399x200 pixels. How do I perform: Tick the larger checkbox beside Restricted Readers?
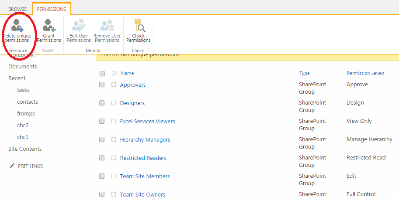(x=102, y=158)
